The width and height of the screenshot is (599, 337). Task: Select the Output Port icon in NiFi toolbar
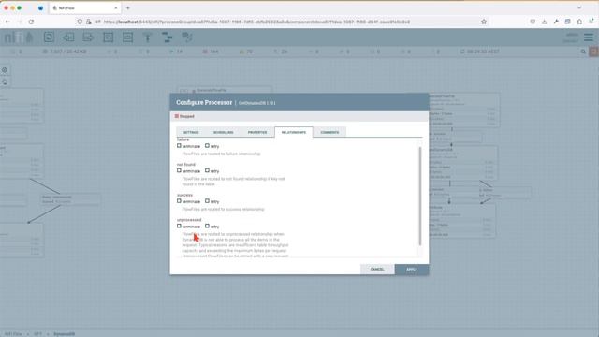pyautogui.click(x=88, y=37)
